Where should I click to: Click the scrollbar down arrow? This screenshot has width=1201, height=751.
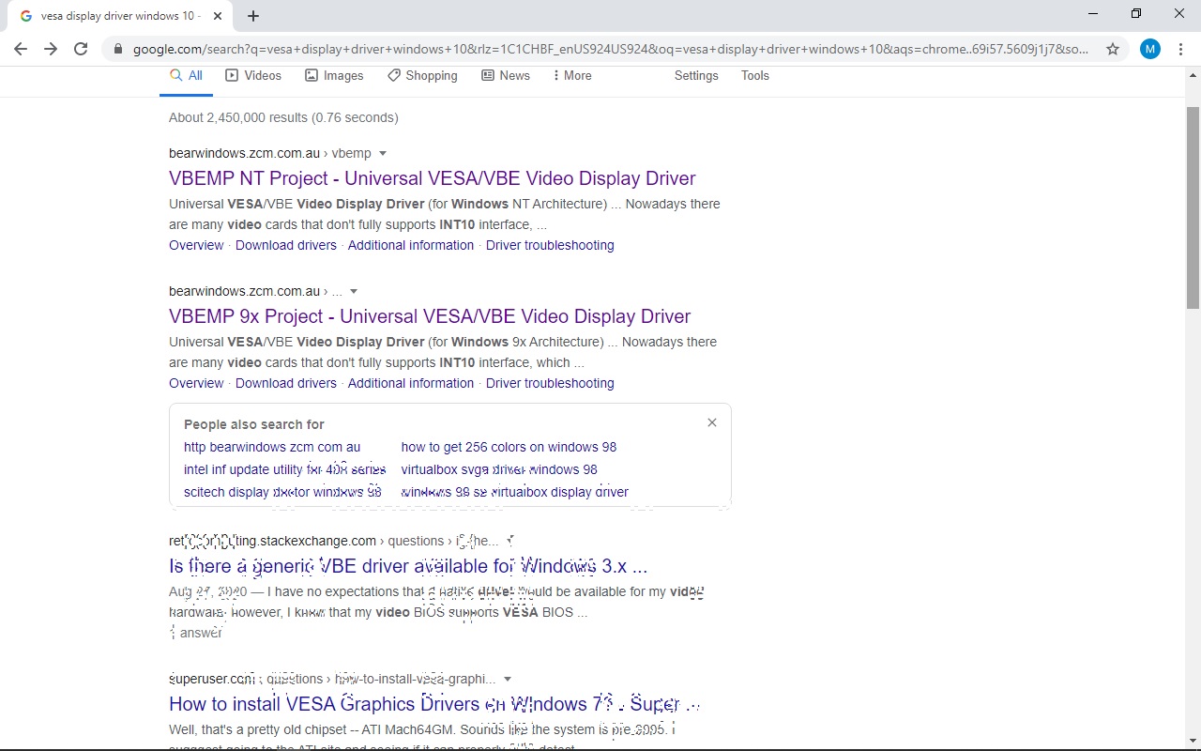(x=1193, y=743)
